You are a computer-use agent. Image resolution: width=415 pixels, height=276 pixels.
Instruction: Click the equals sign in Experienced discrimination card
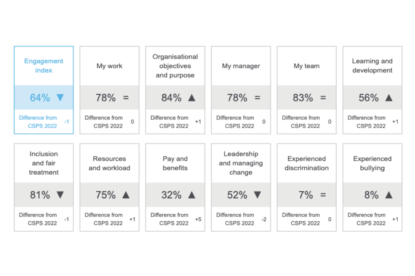coord(323,195)
